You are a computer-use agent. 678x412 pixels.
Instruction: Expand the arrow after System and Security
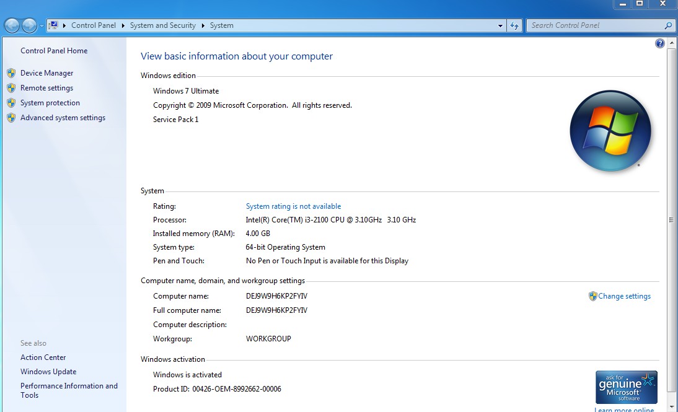203,25
